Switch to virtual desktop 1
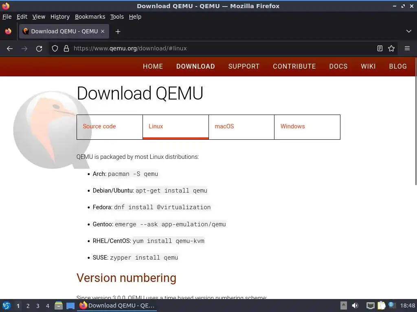 coord(18,306)
